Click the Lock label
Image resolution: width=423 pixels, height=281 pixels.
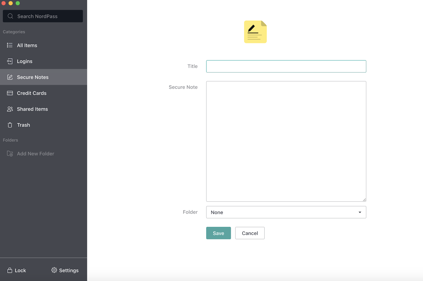pyautogui.click(x=20, y=270)
